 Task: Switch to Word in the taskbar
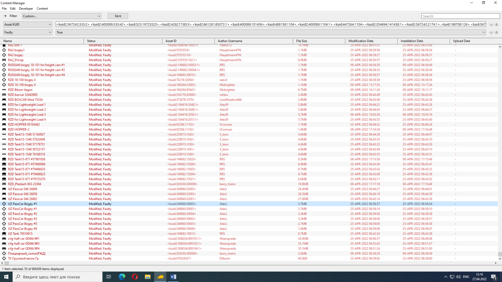pos(173,277)
